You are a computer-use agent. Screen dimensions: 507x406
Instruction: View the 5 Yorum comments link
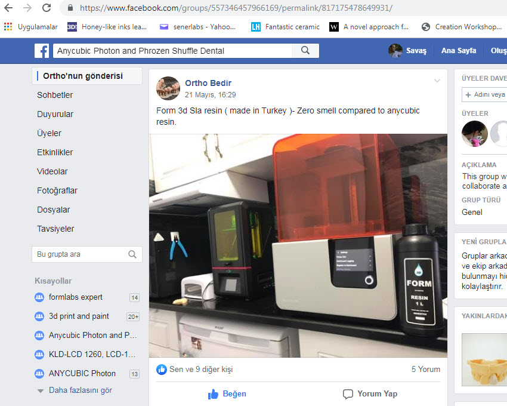[425, 370]
